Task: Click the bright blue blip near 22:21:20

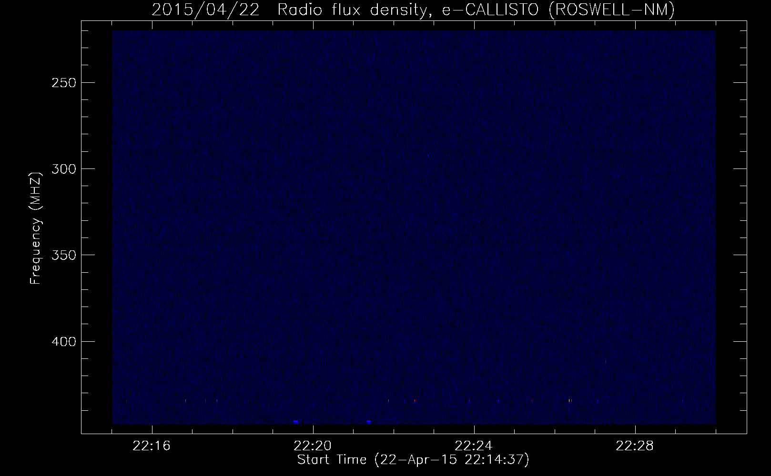Action: pos(369,422)
